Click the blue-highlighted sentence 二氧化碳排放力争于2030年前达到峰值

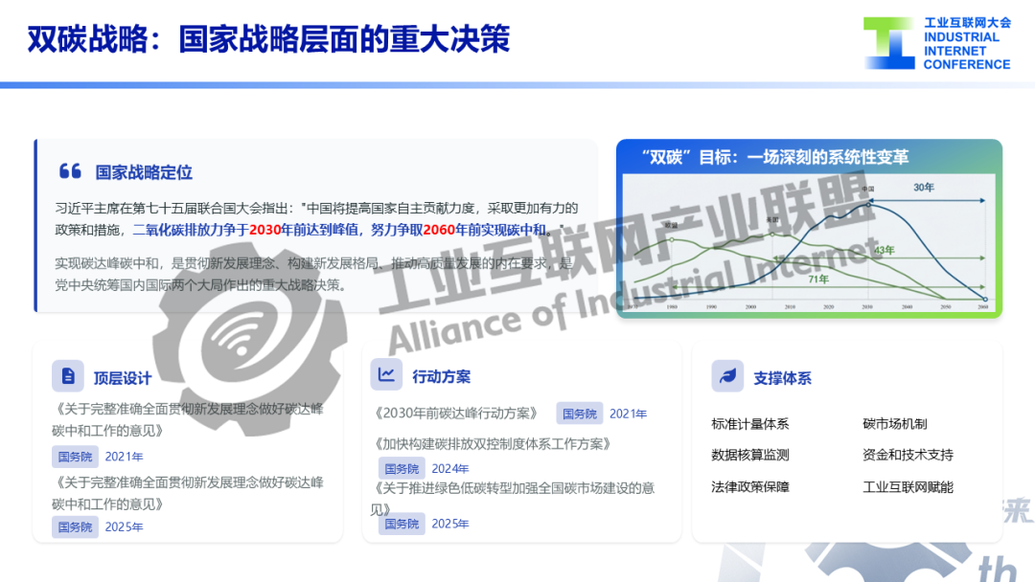point(245,230)
